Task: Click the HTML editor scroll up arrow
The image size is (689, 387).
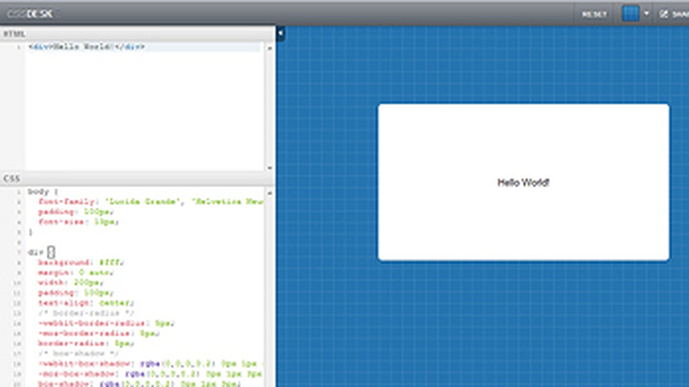Action: tap(270, 48)
